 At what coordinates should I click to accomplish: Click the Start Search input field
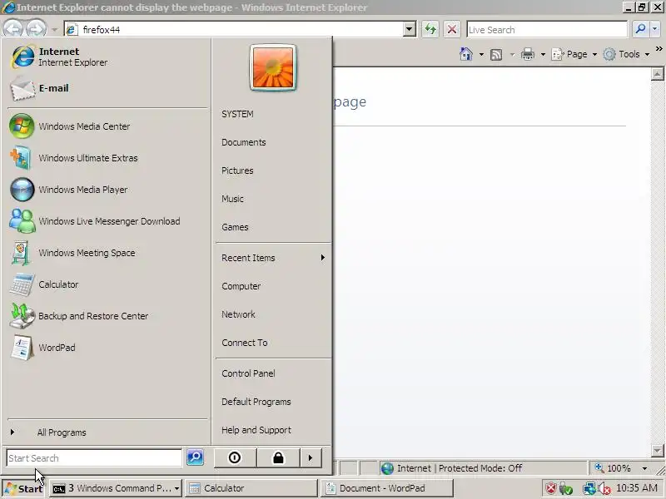point(94,458)
